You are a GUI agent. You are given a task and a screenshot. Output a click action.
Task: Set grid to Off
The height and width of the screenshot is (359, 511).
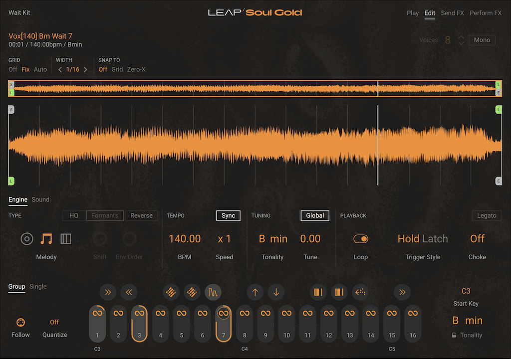(12, 69)
